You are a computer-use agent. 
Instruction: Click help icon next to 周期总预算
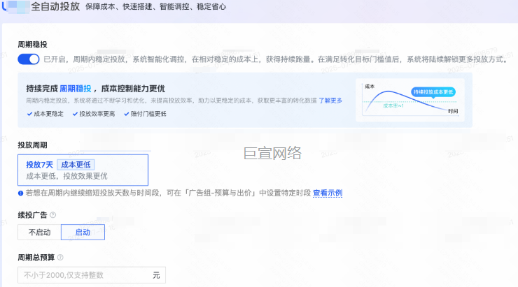pos(60,258)
